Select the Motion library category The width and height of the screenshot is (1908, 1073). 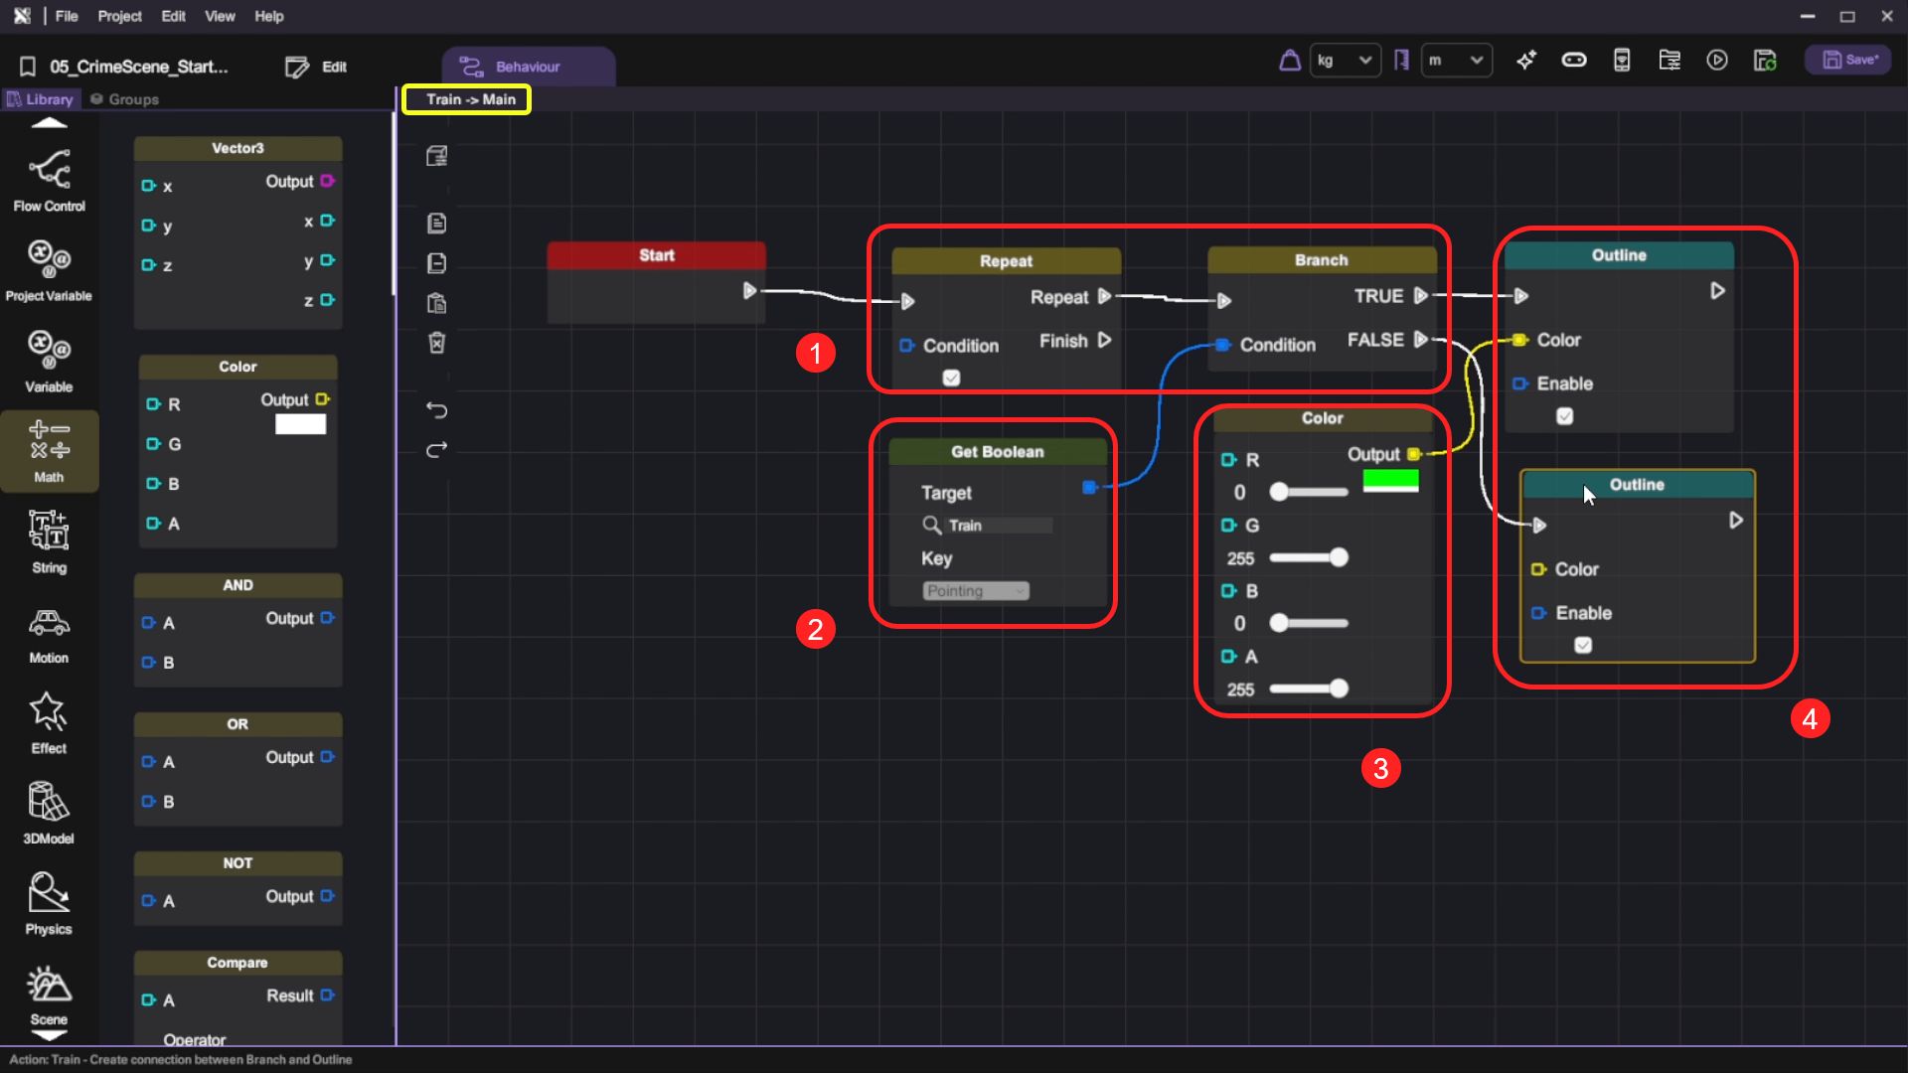tap(49, 633)
